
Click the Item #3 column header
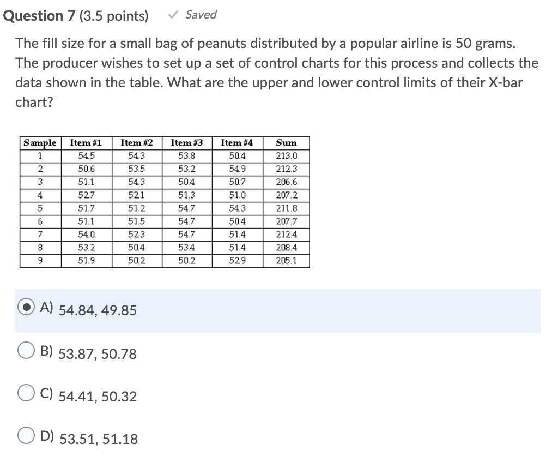tap(185, 143)
